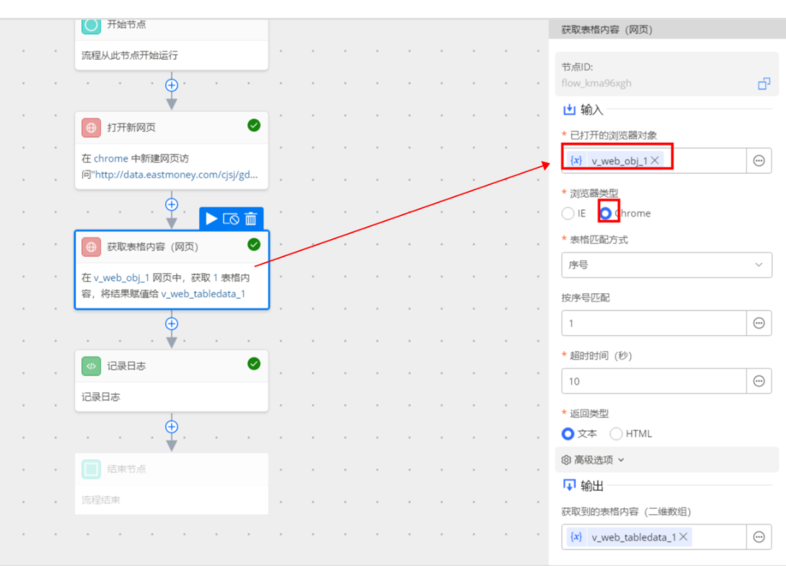
Task: Click the timeout seconds input field
Action: [653, 381]
